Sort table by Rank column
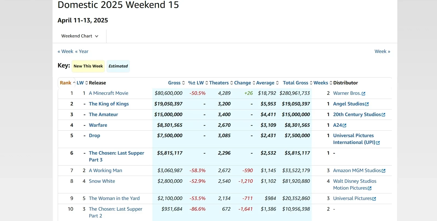Screen dimensions: 437x221 point(66,83)
